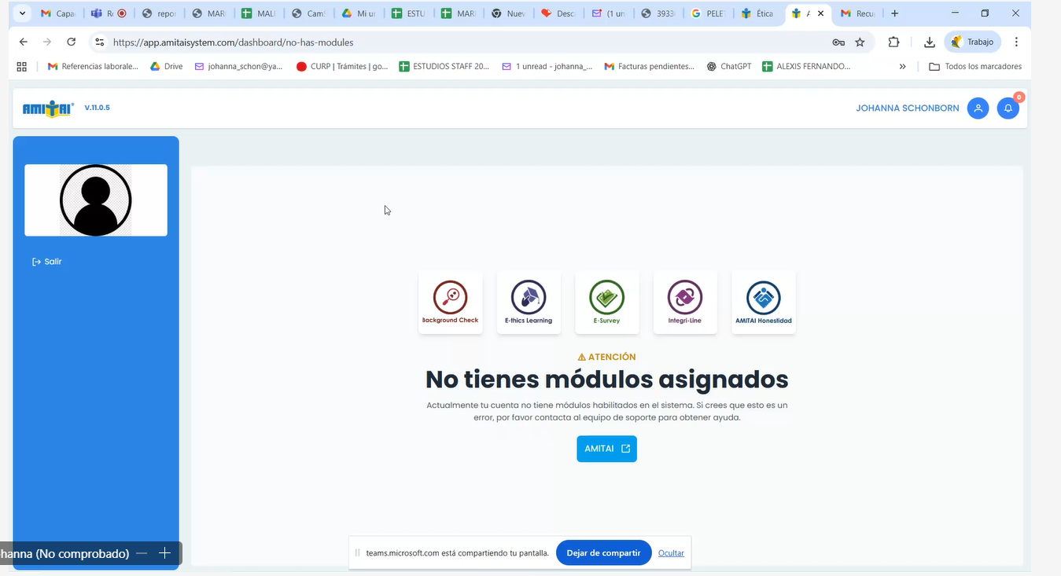Screen dimensions: 1061x576
Task: Select the E-Survey module icon
Action: [606, 302]
